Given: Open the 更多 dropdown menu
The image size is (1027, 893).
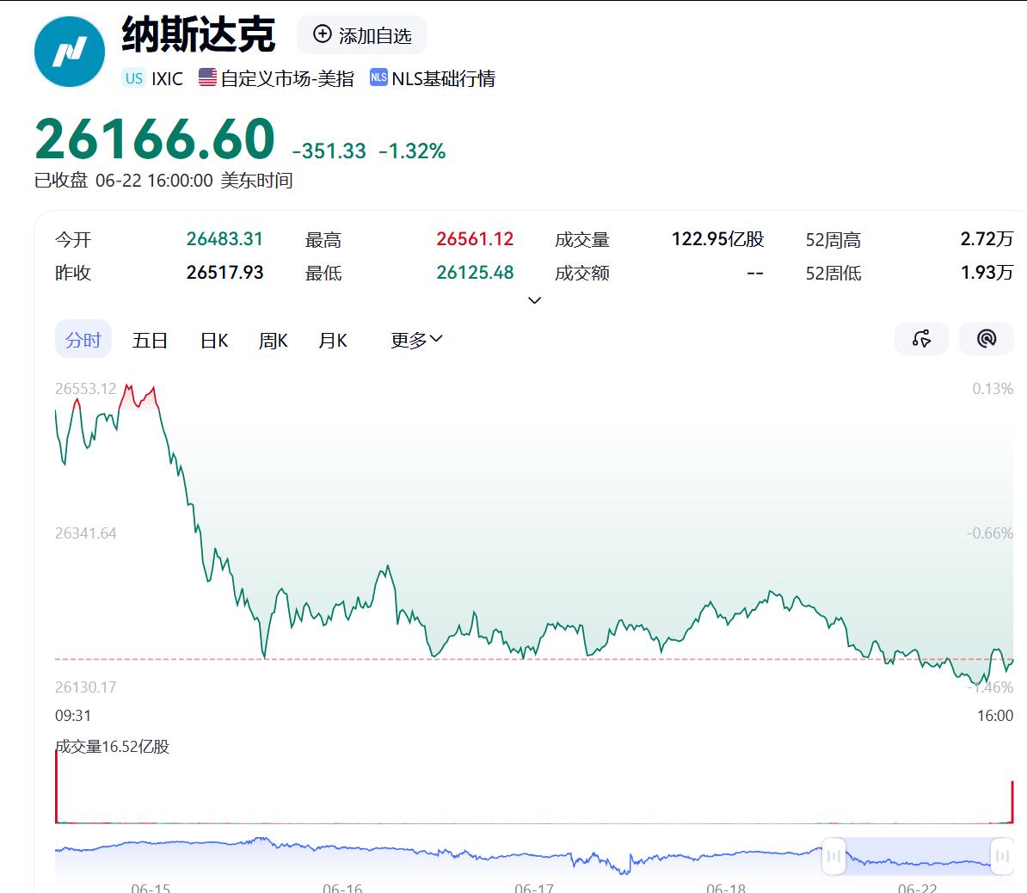Looking at the screenshot, I should (416, 339).
